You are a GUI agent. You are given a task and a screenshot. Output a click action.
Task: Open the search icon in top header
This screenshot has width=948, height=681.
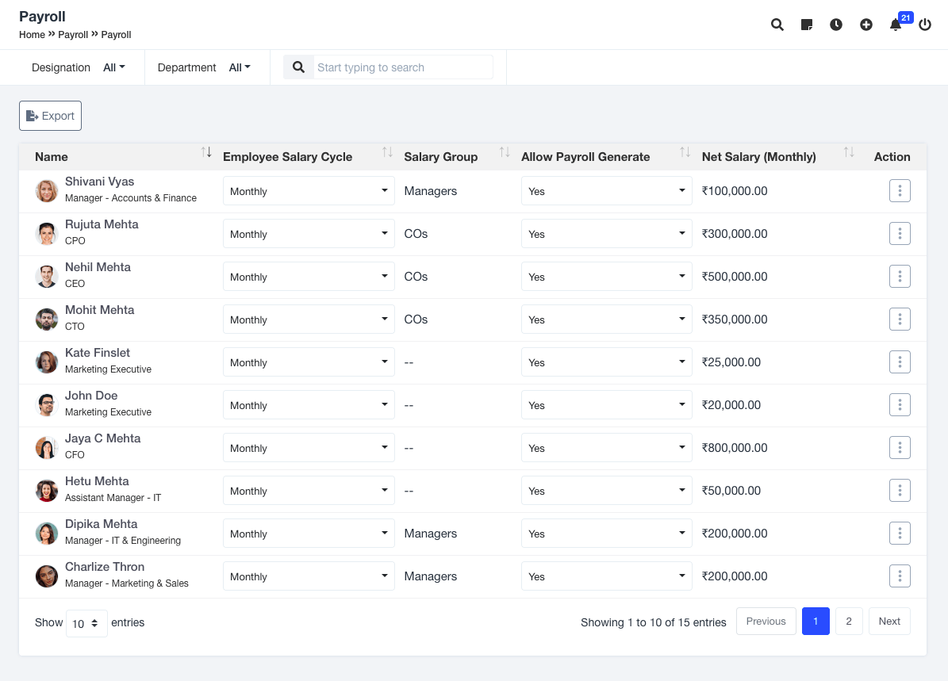point(777,25)
